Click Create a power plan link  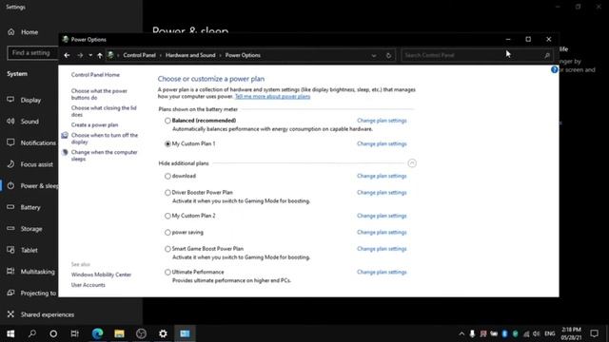click(x=94, y=124)
